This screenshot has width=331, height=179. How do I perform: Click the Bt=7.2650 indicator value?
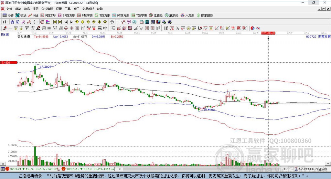[x=117, y=37]
